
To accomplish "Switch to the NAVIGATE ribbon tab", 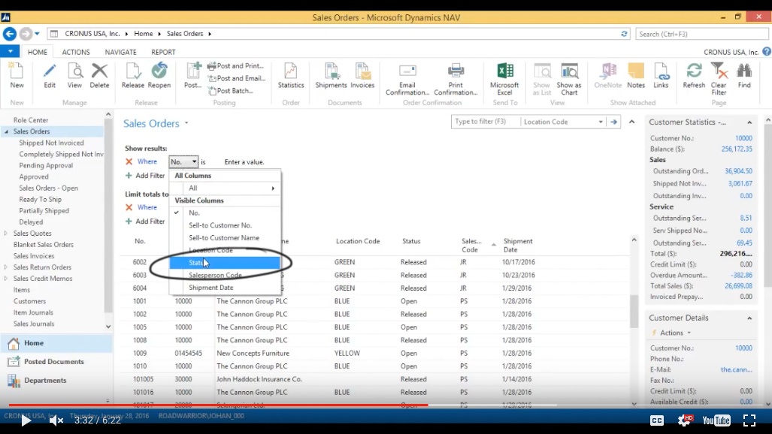I will pyautogui.click(x=120, y=52).
